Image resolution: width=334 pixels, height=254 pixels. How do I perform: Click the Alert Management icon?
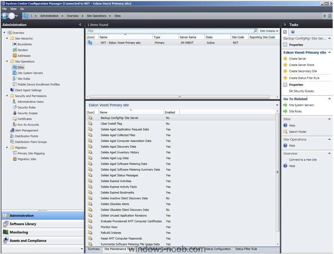coord(12,130)
